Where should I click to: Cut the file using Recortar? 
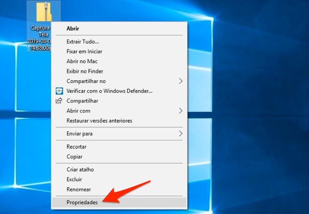coord(76,147)
